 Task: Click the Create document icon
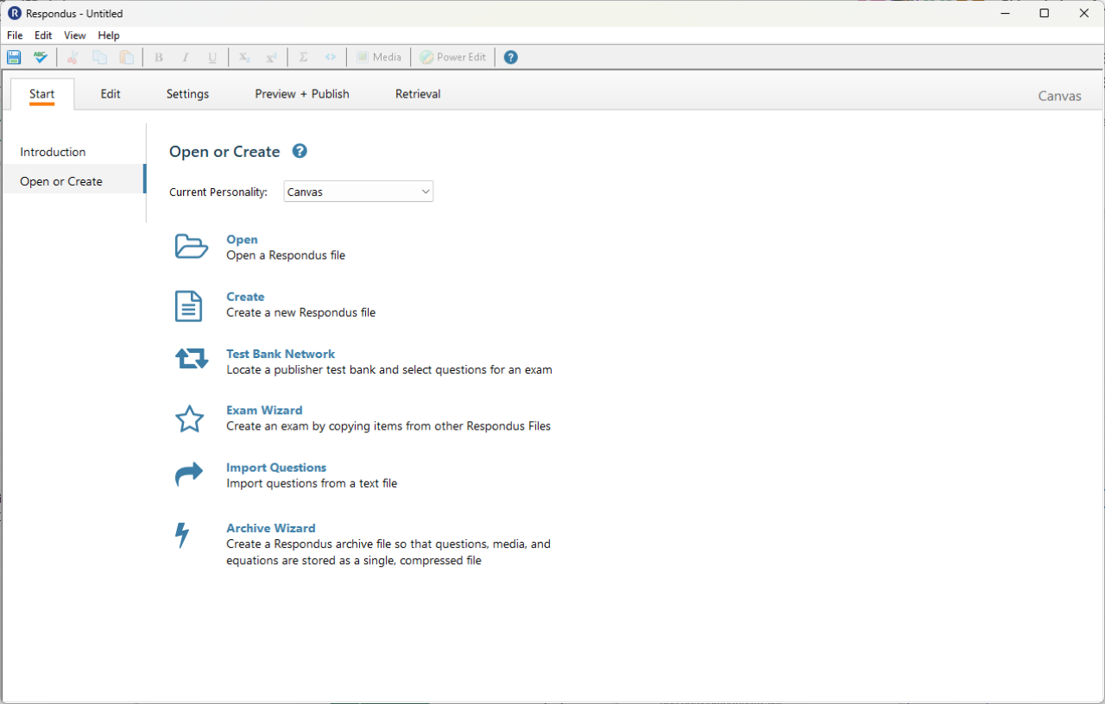pos(189,305)
